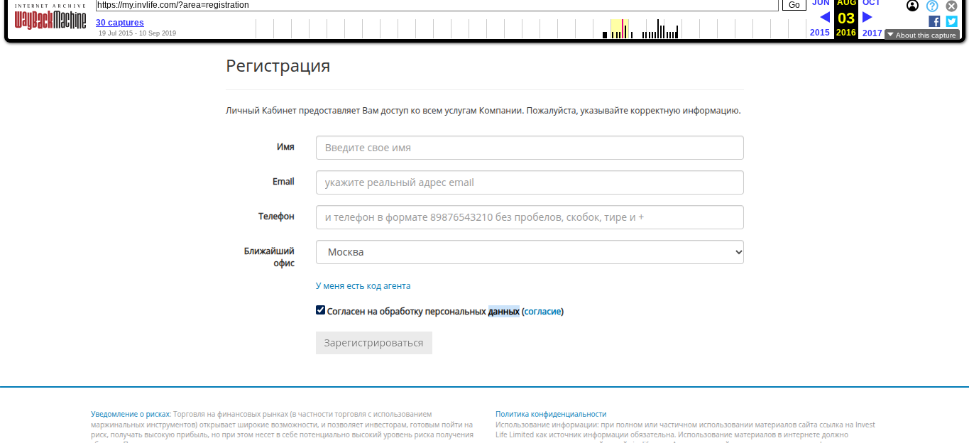969x443 pixels.
Task: Open the 30 captures link
Action: coord(120,23)
